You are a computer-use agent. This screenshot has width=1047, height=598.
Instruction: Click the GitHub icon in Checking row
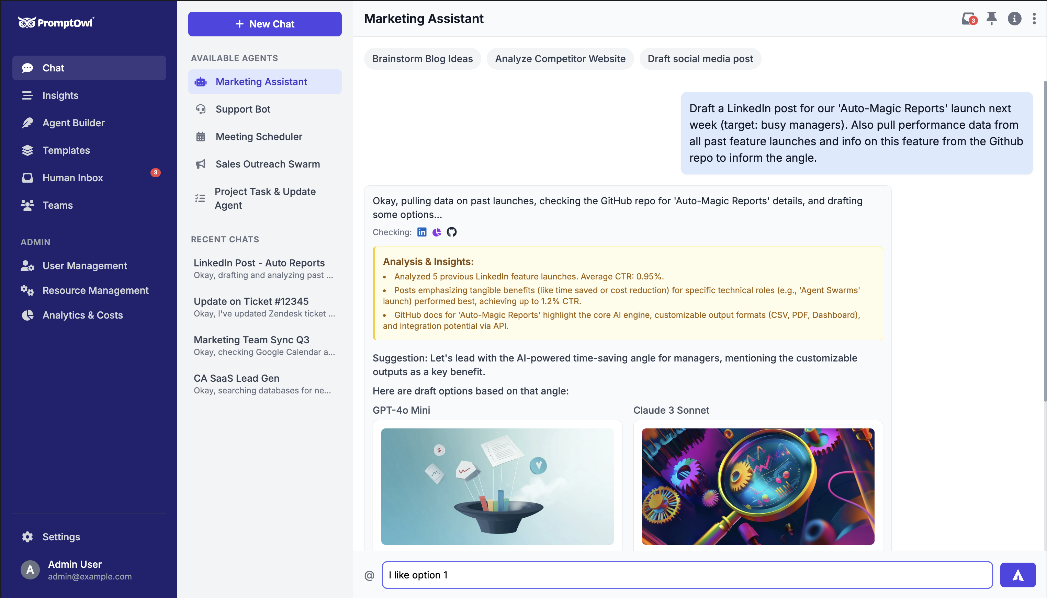coord(451,232)
